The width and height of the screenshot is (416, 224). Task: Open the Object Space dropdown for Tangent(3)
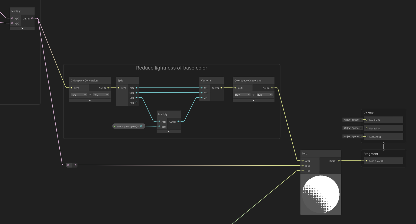click(x=351, y=136)
